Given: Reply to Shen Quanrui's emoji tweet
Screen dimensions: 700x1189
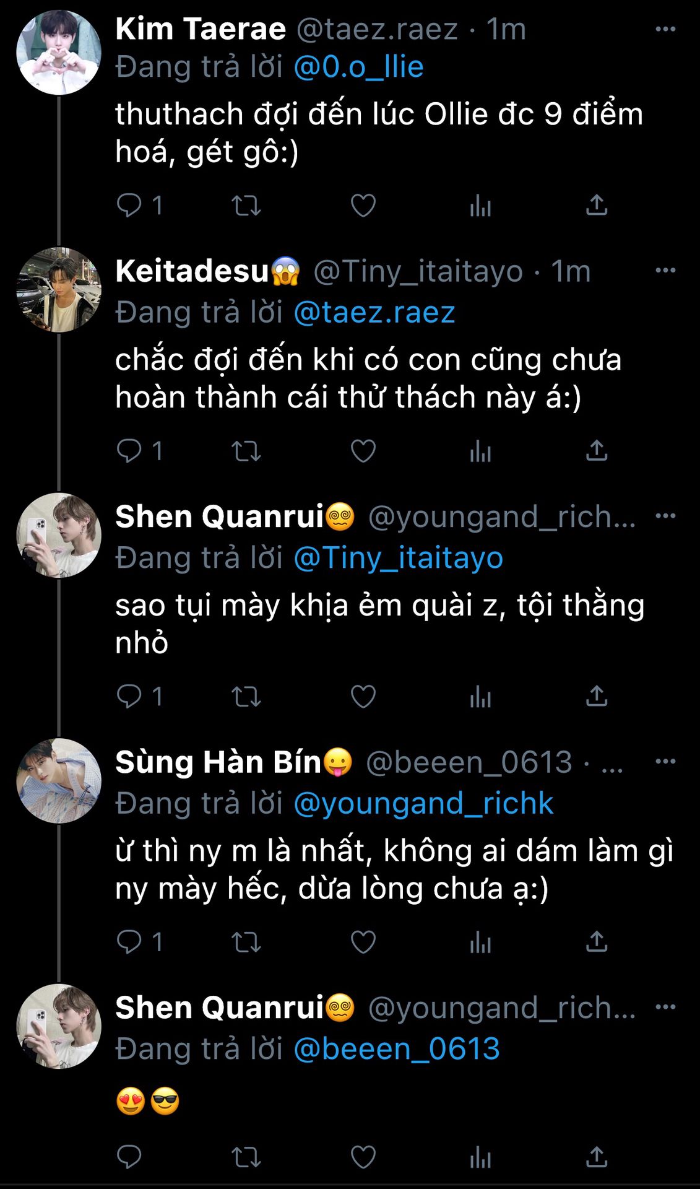Looking at the screenshot, I should click(x=129, y=1157).
